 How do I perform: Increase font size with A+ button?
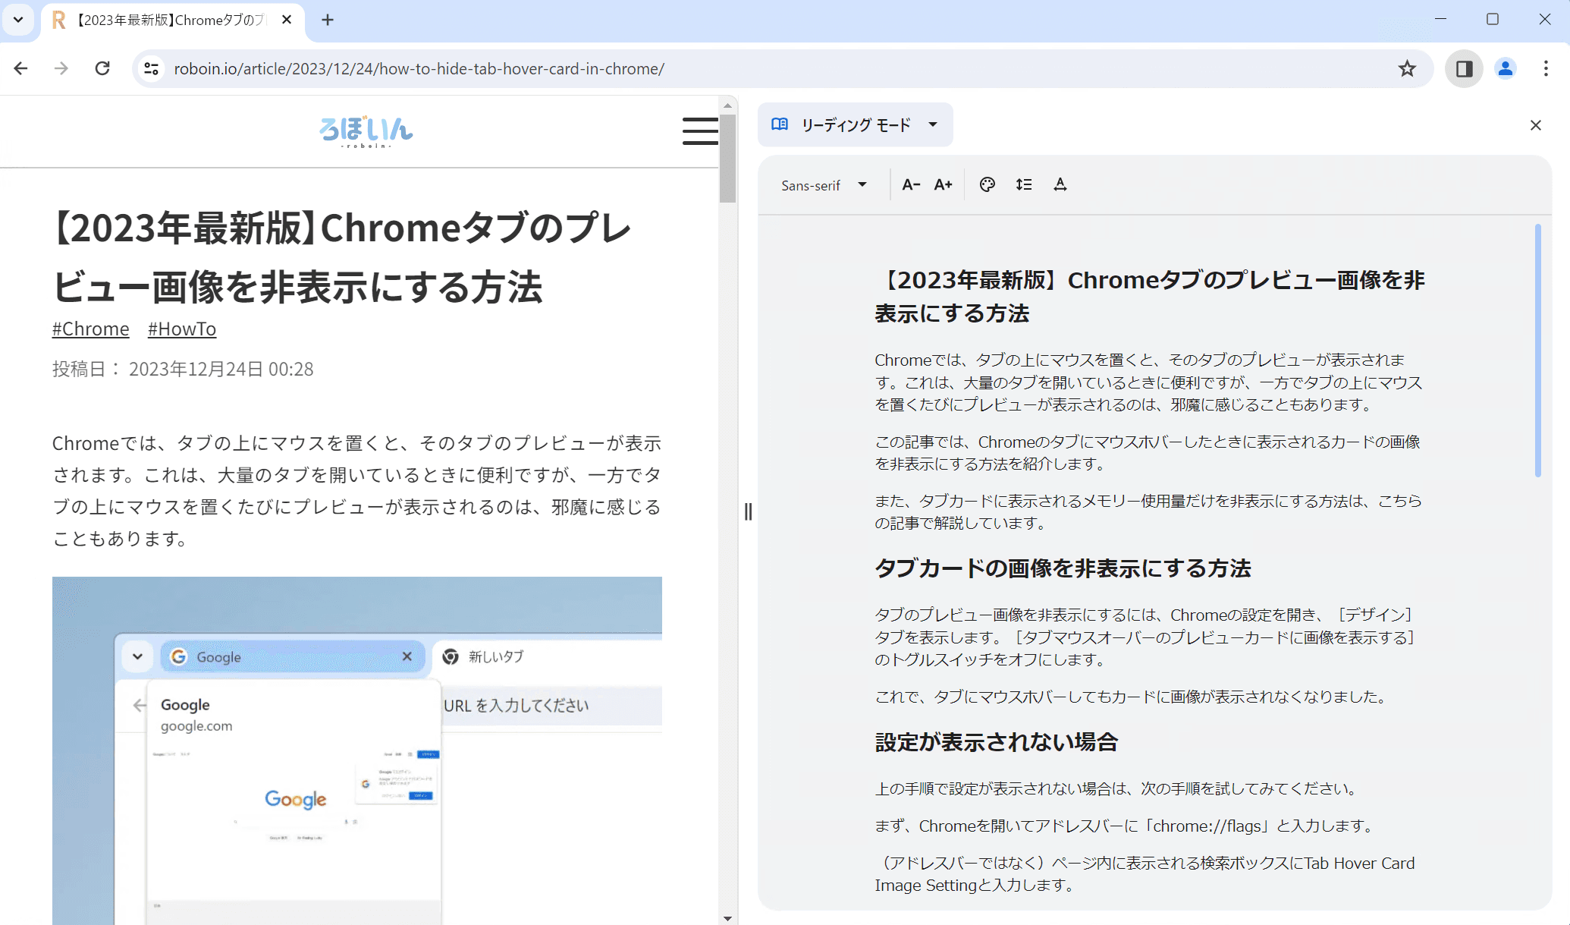click(943, 184)
